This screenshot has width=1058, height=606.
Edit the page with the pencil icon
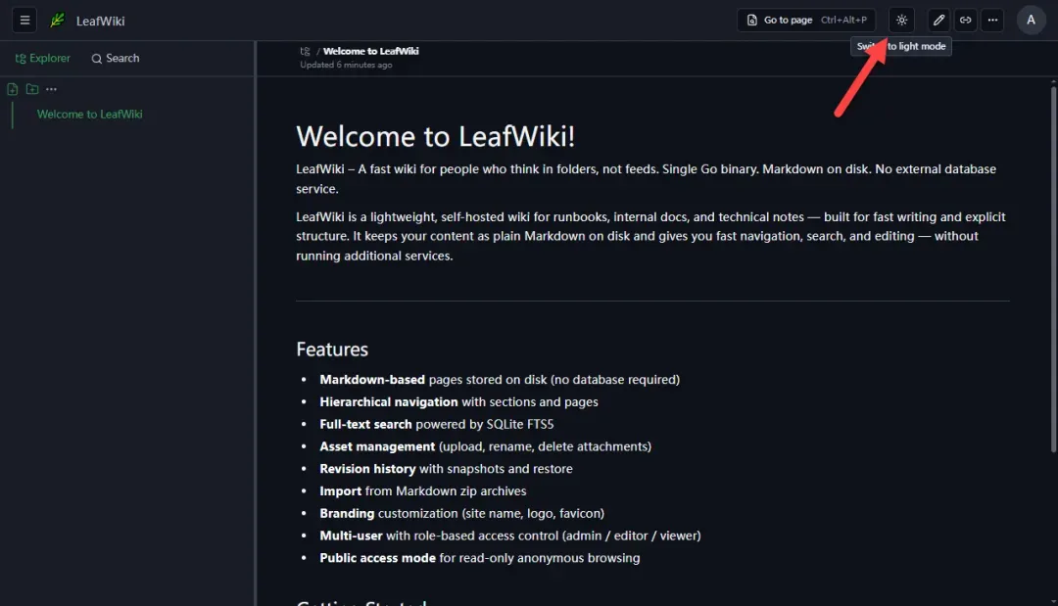click(938, 21)
